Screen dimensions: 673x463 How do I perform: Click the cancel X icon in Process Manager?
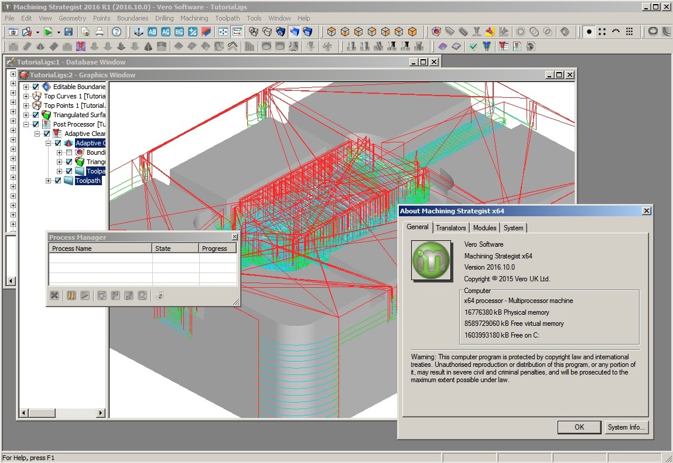pyautogui.click(x=54, y=295)
